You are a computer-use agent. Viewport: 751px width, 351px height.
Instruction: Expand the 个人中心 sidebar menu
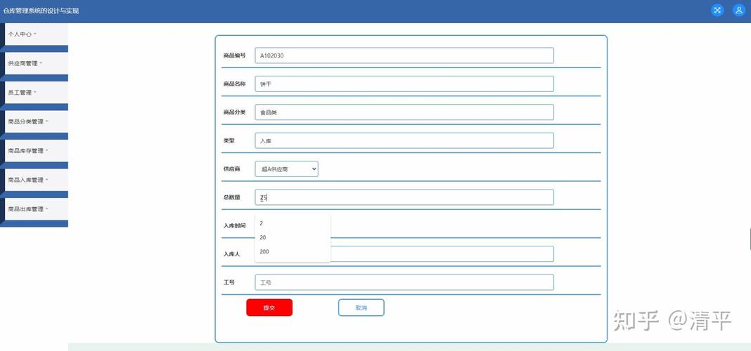coord(37,34)
